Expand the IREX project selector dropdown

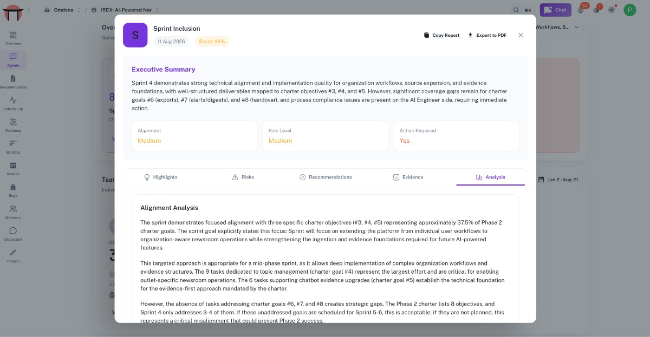click(125, 10)
